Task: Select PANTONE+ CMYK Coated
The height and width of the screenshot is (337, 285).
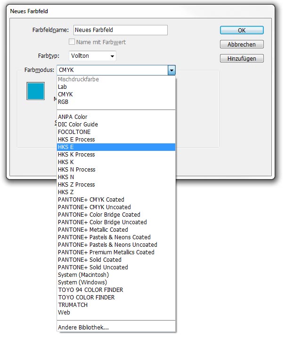Action: coord(116,200)
